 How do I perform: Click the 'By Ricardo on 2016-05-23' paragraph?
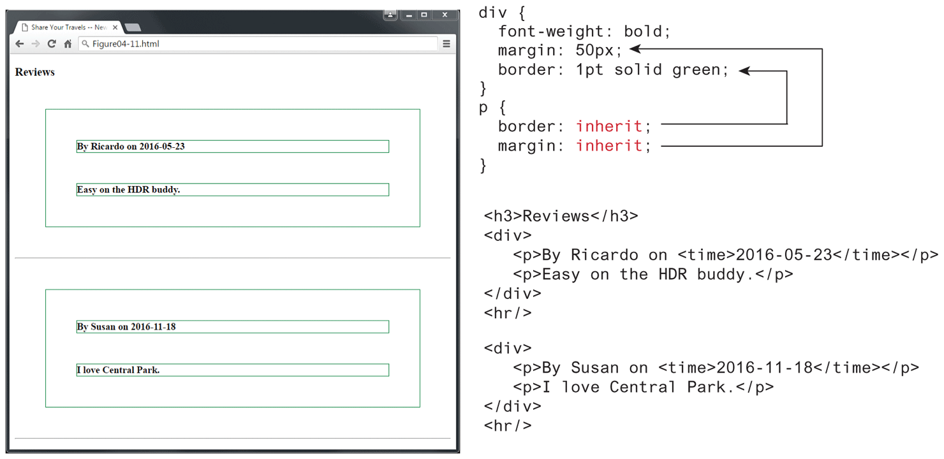131,147
